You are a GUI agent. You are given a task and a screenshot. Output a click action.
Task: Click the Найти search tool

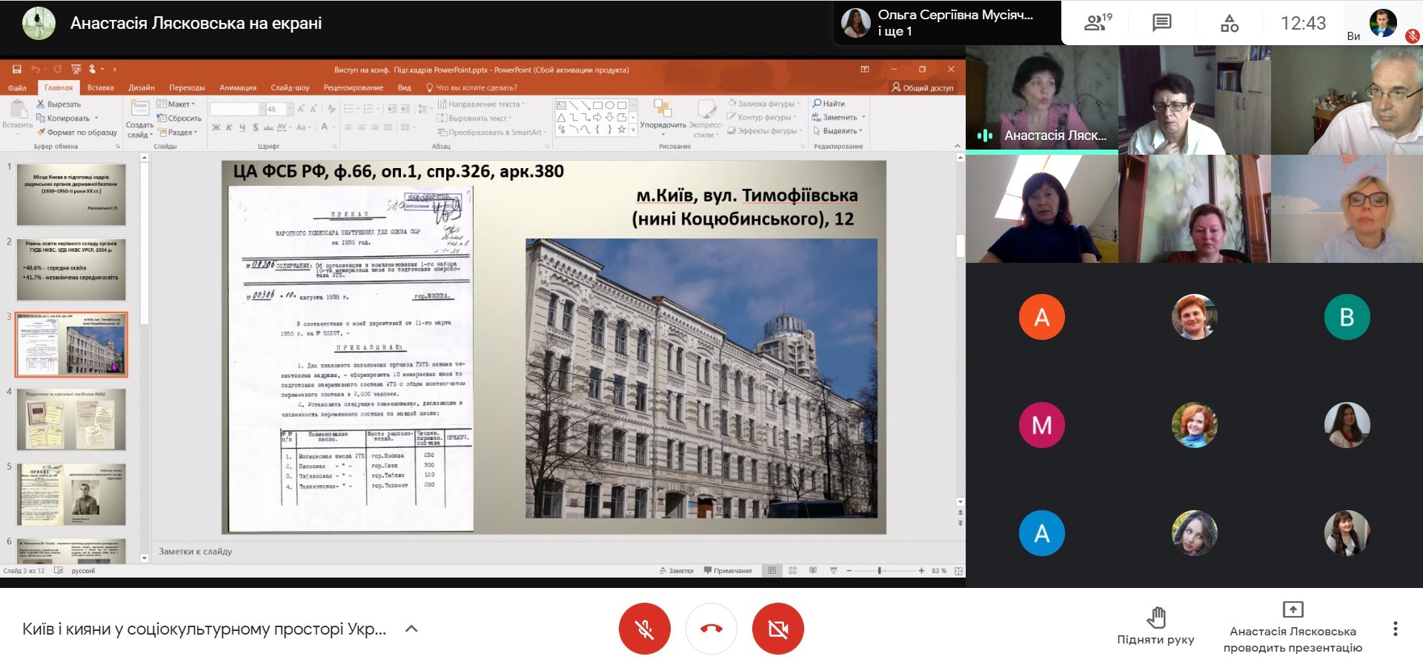tap(829, 104)
